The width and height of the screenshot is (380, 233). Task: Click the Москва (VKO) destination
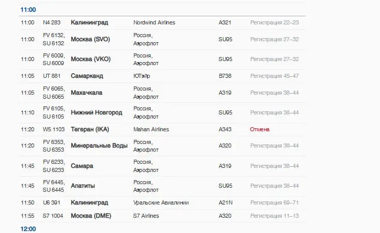click(x=90, y=59)
